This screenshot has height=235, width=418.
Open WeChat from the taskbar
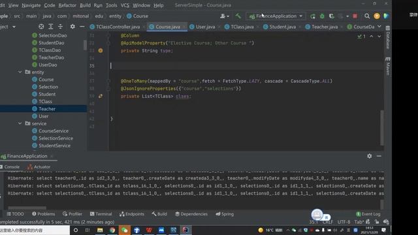(x=125, y=230)
